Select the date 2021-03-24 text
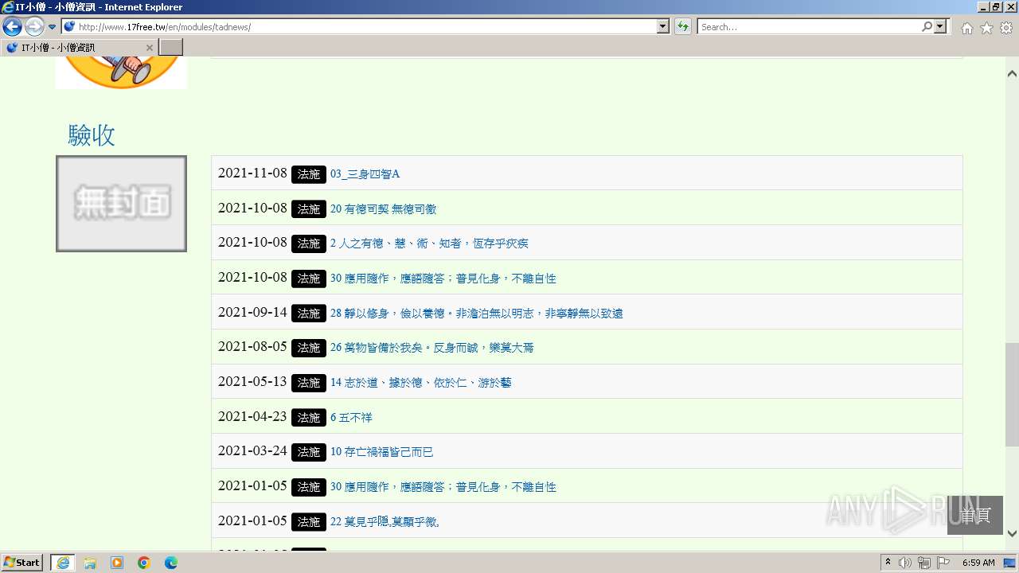Viewport: 1019px width, 573px height. [252, 451]
